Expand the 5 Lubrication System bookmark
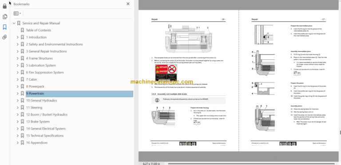 (18, 65)
